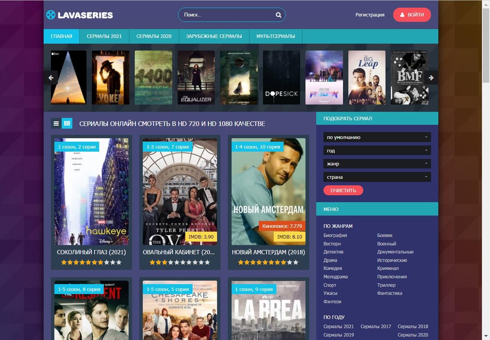This screenshot has height=340, width=490.
Task: Select the Триллер genre link
Action: (387, 285)
